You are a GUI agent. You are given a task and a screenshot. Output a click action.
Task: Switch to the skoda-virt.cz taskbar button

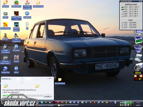coord(46,106)
